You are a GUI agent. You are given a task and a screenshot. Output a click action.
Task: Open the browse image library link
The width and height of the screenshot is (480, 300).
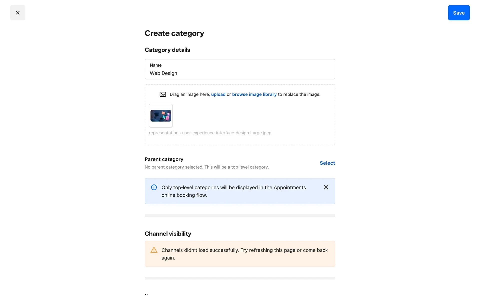(254, 94)
